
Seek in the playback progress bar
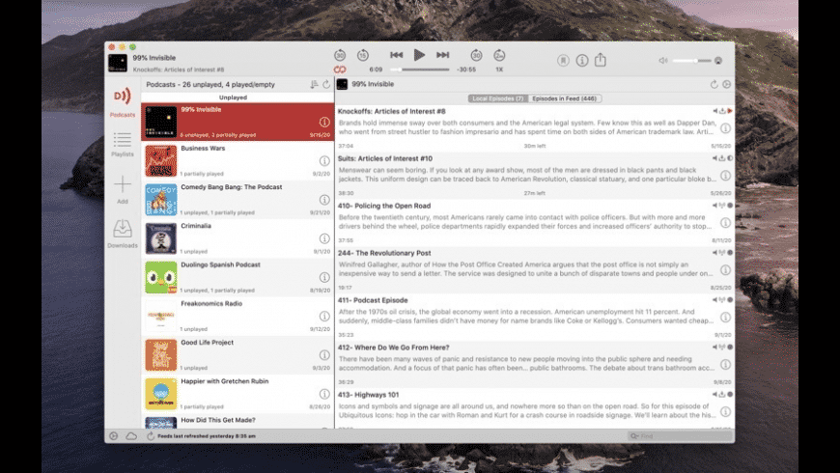click(x=420, y=70)
